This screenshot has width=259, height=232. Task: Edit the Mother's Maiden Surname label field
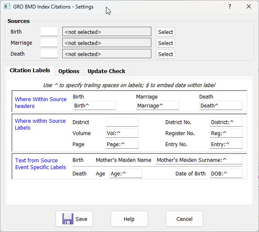pyautogui.click(x=198, y=160)
